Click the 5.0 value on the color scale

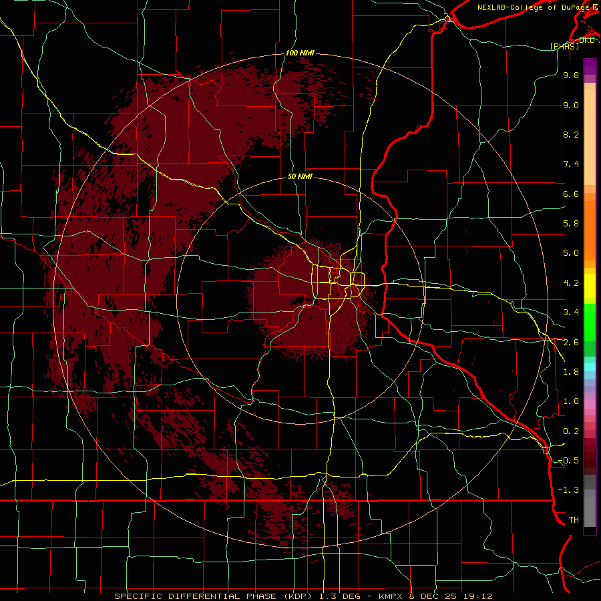[571, 253]
